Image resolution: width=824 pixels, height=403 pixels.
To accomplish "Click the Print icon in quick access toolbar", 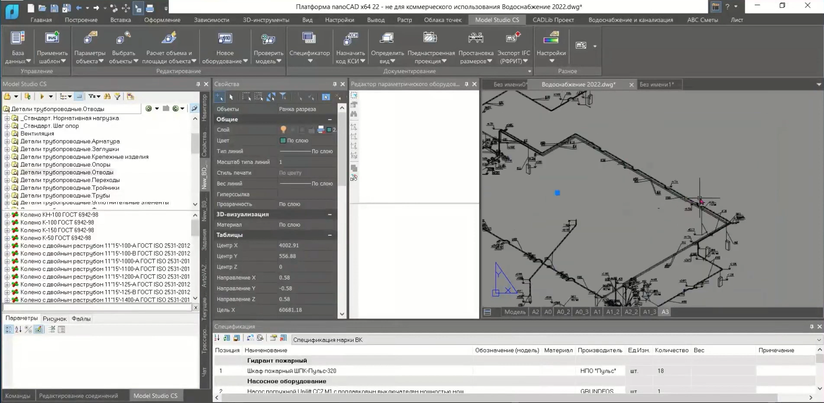I will [x=150, y=8].
